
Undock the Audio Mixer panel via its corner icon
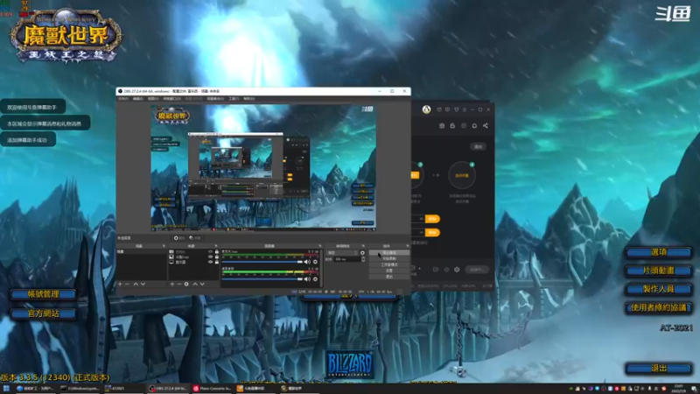[x=319, y=246]
